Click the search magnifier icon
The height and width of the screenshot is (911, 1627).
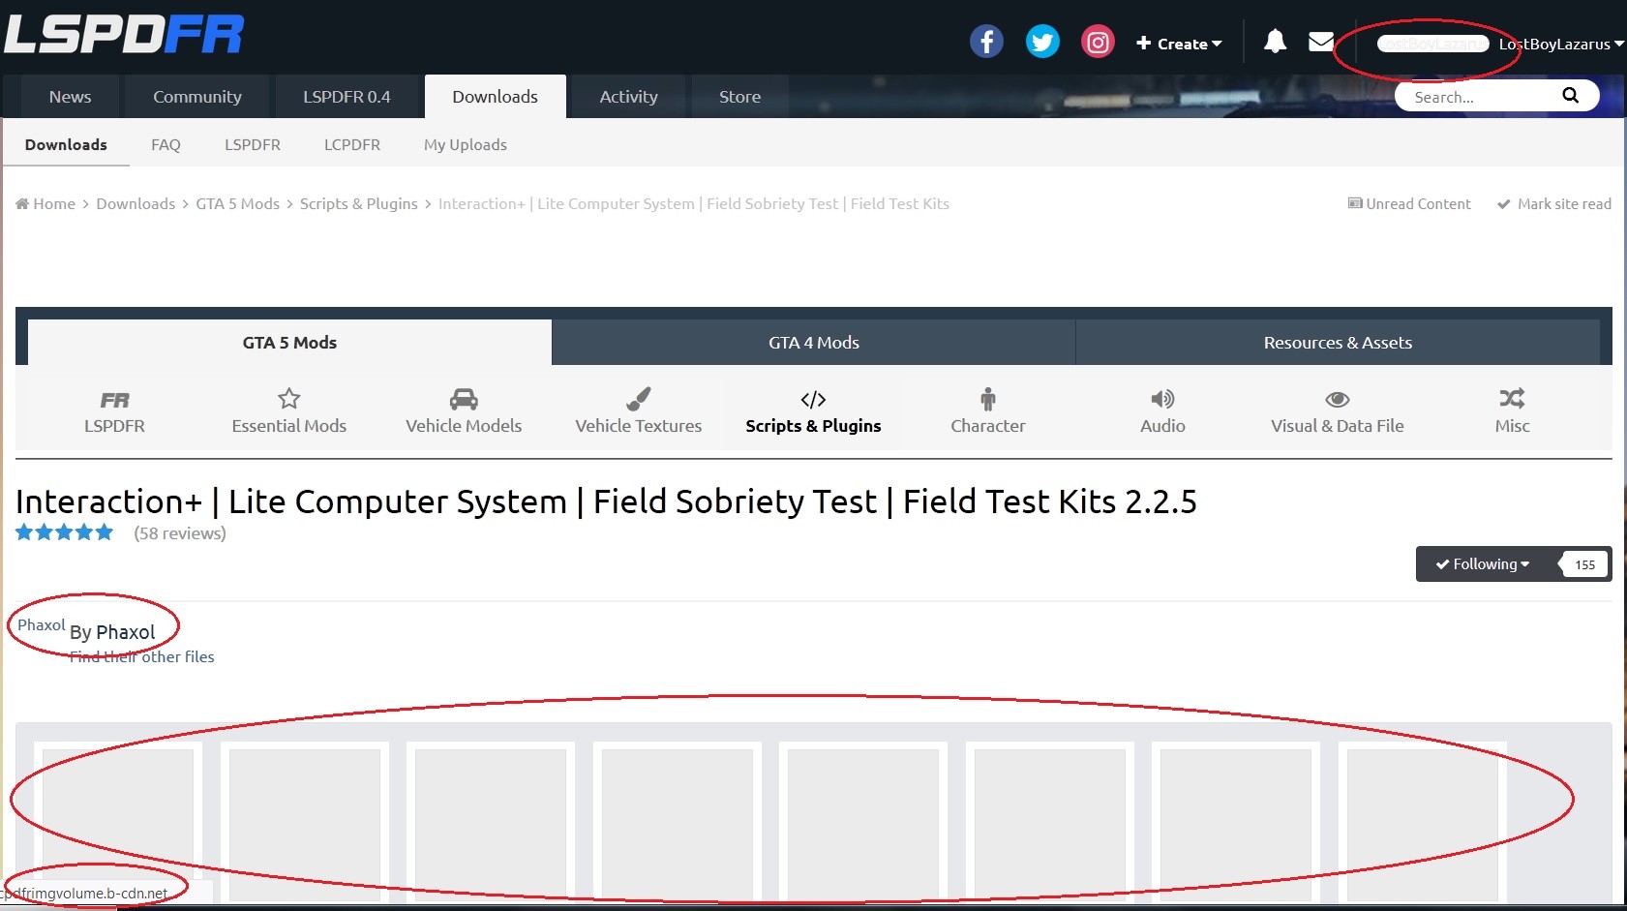tap(1570, 96)
